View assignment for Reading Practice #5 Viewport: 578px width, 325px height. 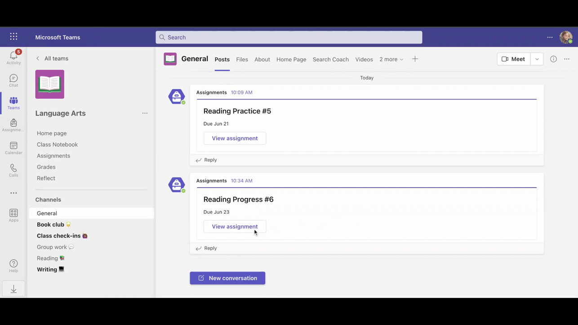click(x=235, y=138)
